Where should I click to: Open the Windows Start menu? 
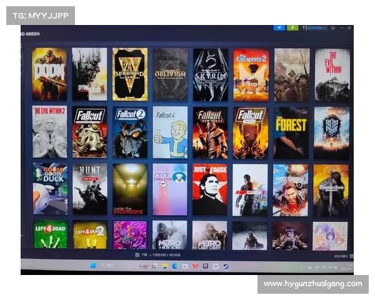[x=92, y=266]
